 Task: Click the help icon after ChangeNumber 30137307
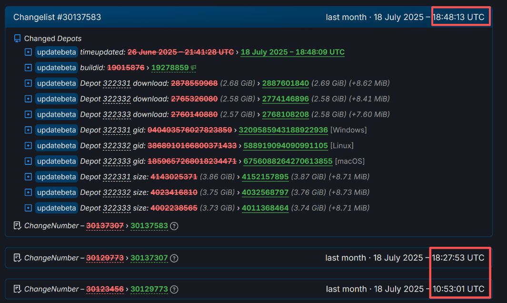coord(174,258)
